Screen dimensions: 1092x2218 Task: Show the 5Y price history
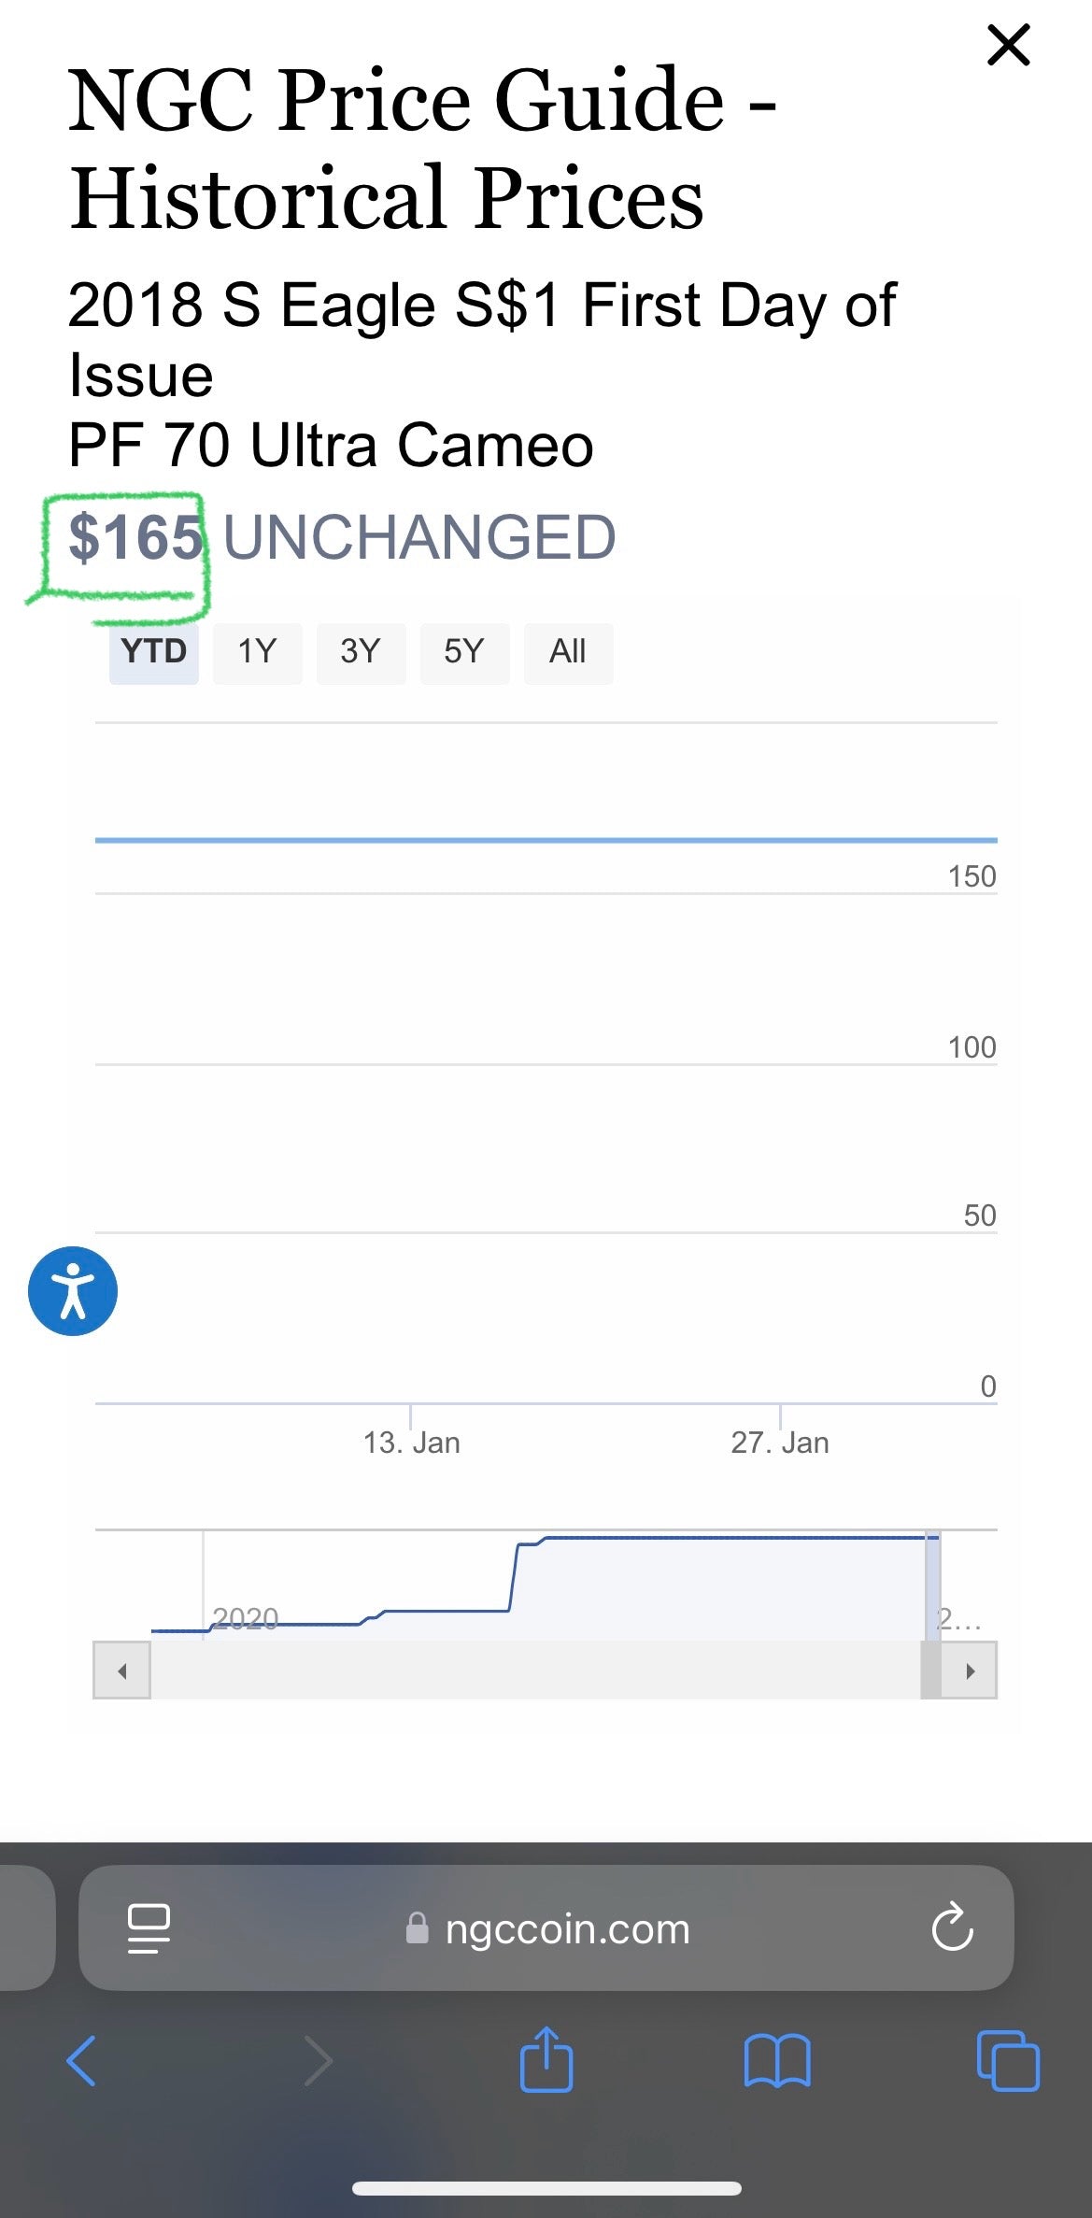coord(464,652)
